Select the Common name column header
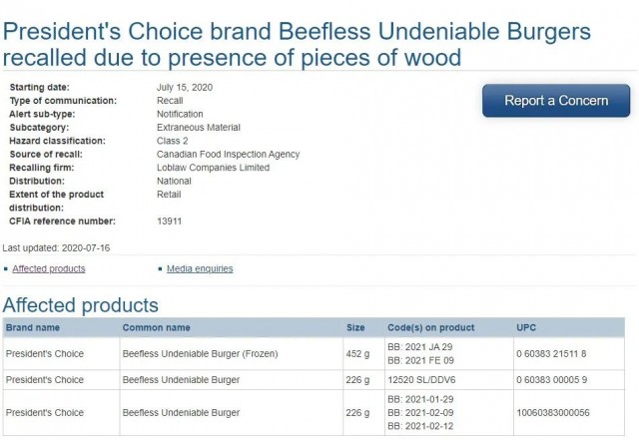The height and width of the screenshot is (440, 639). click(x=156, y=327)
